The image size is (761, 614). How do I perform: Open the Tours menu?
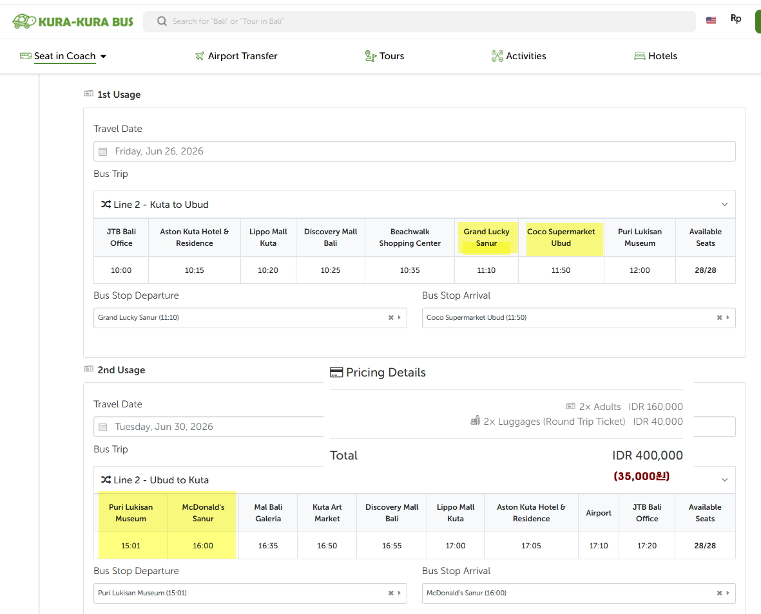(x=385, y=56)
